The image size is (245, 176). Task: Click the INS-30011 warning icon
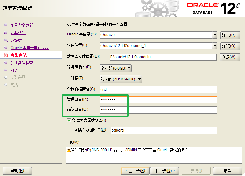[x=69, y=150]
